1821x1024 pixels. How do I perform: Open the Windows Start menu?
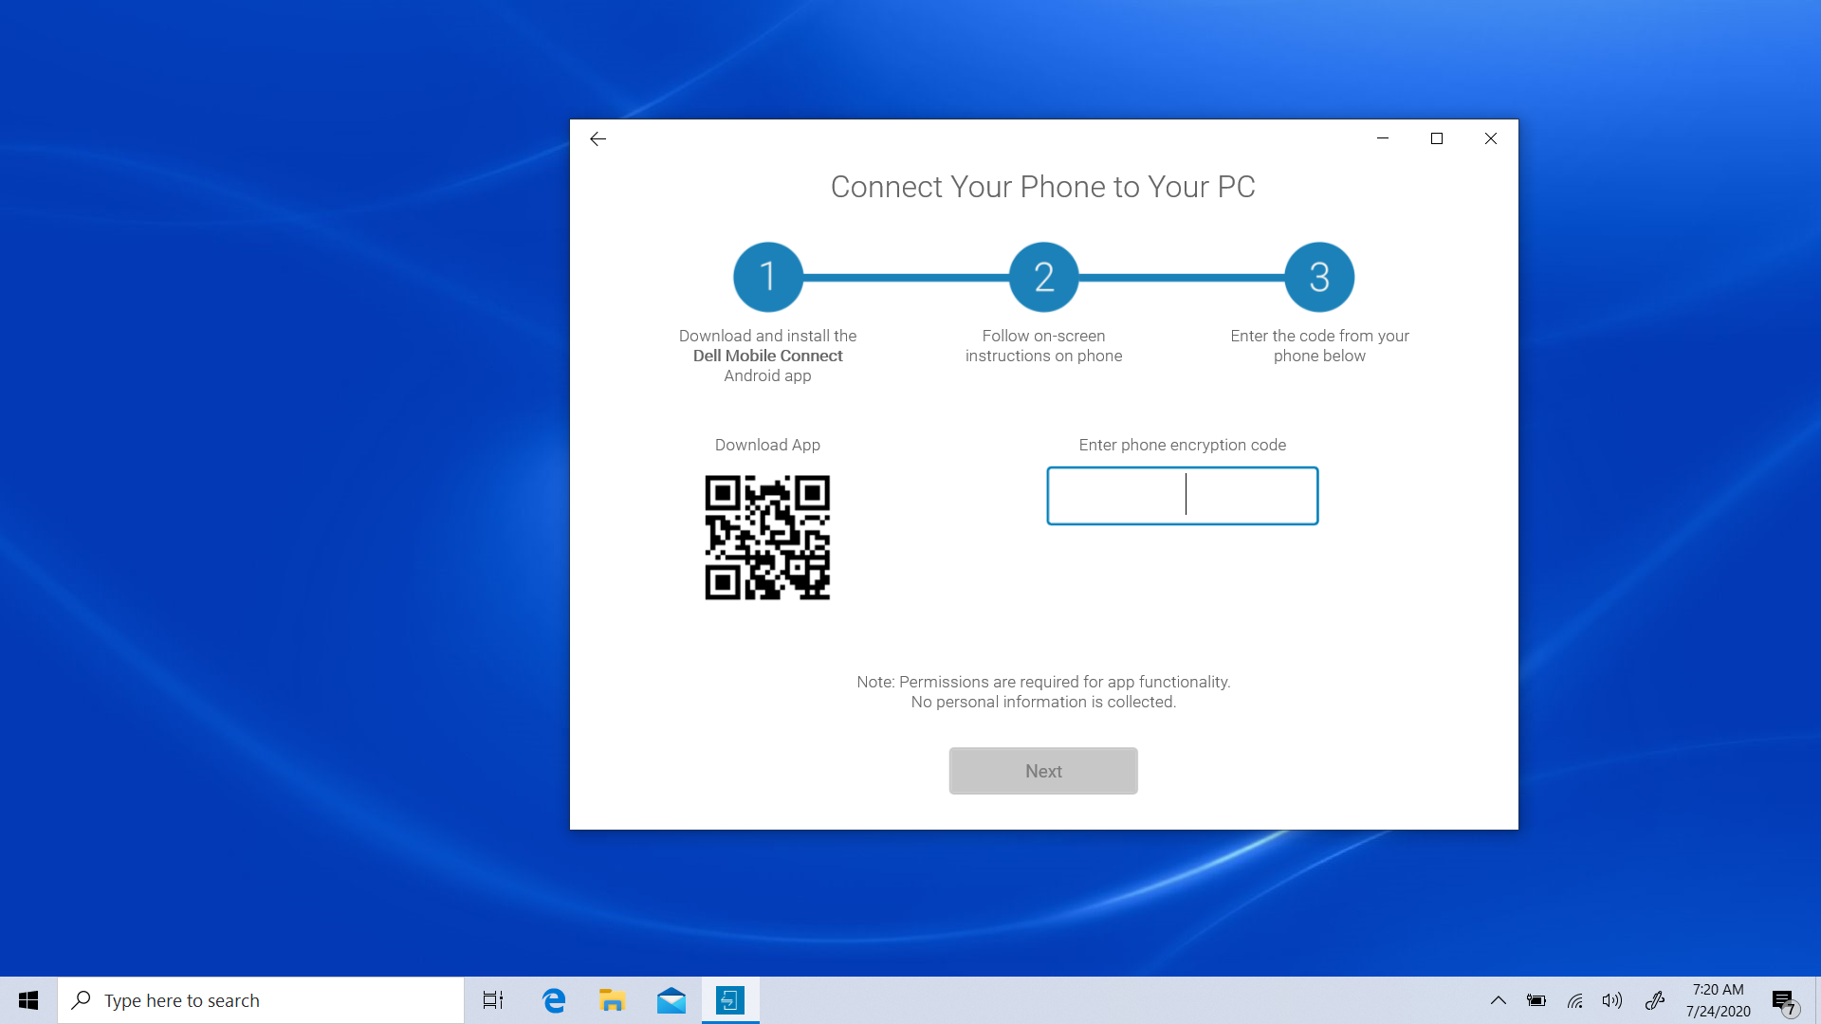click(28, 1000)
